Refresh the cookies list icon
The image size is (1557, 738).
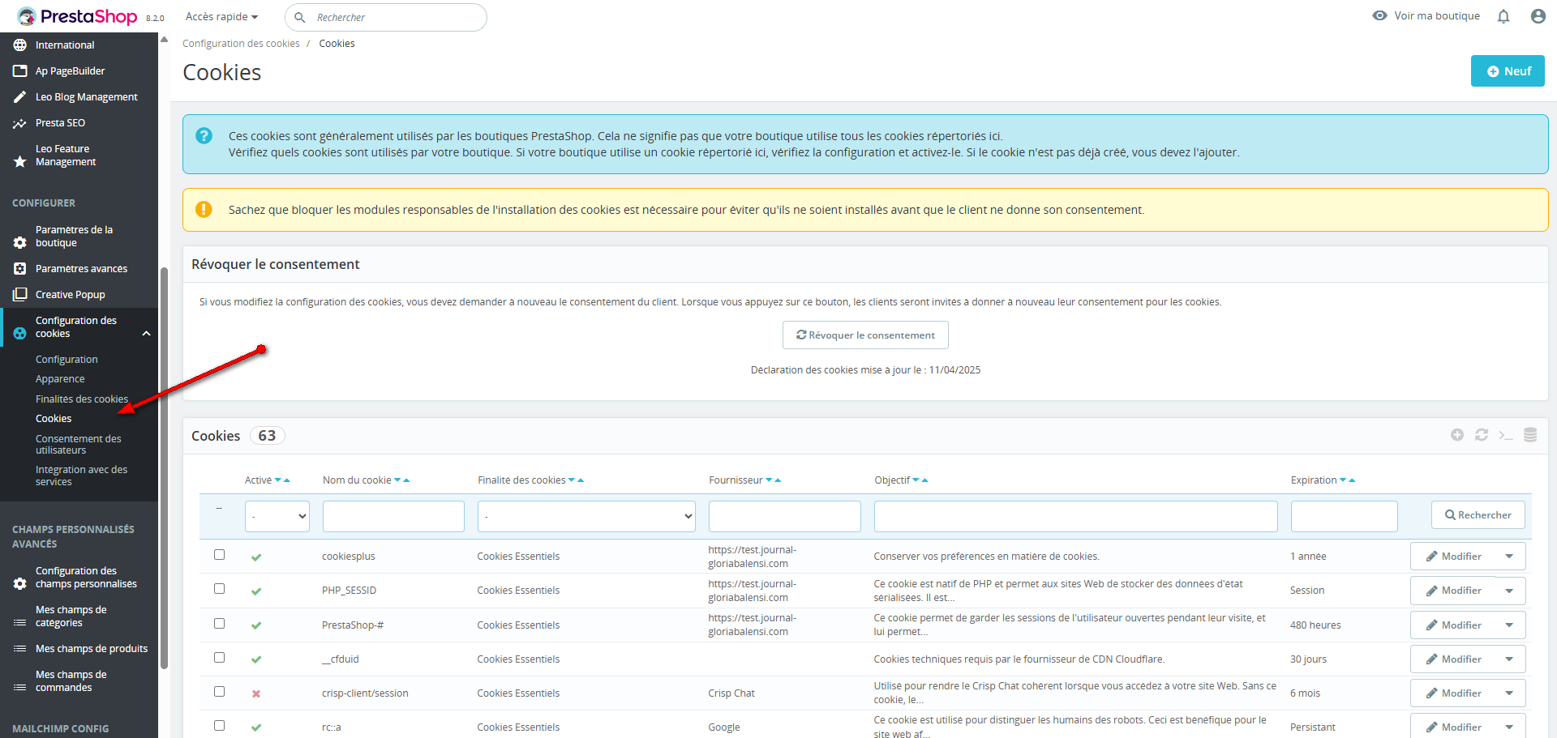point(1482,435)
